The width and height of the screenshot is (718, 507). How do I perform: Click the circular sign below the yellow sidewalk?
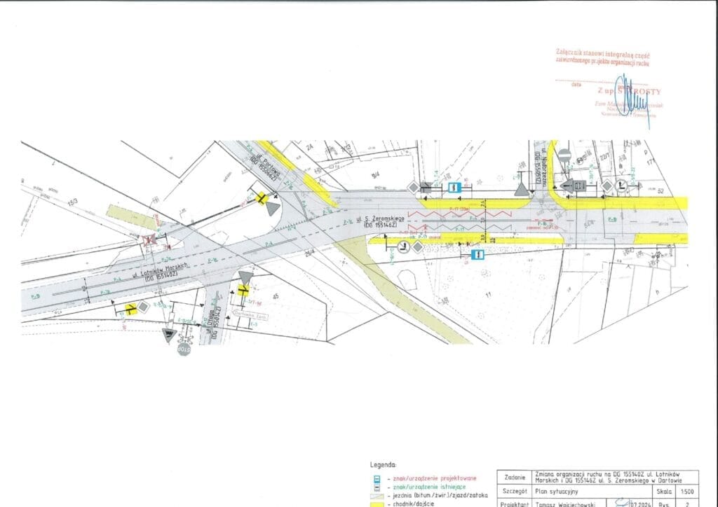(403, 246)
